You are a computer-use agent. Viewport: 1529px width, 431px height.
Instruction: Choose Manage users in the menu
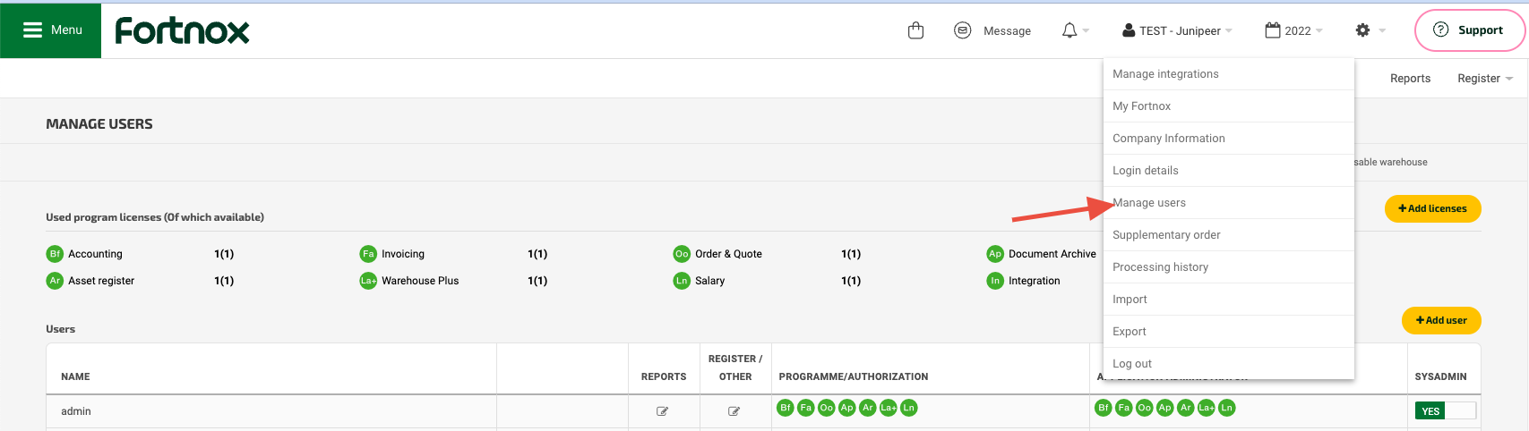[x=1228, y=203]
